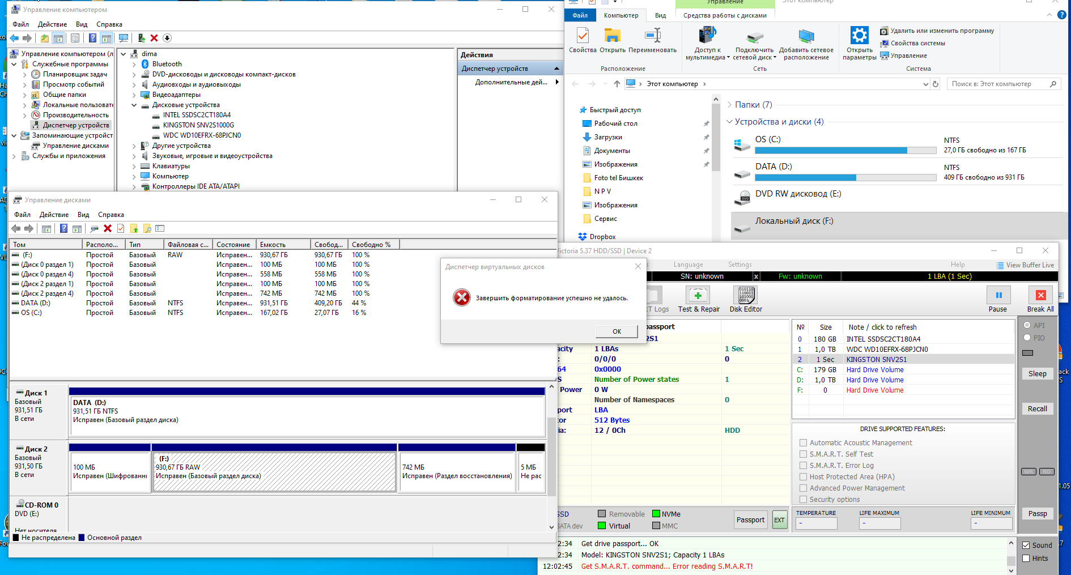The width and height of the screenshot is (1071, 575).
Task: Switch to the View ribbon tab
Action: (x=660, y=15)
